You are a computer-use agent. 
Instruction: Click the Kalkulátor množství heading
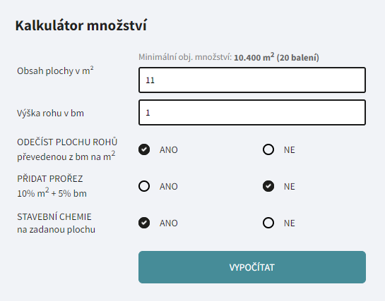click(x=81, y=25)
